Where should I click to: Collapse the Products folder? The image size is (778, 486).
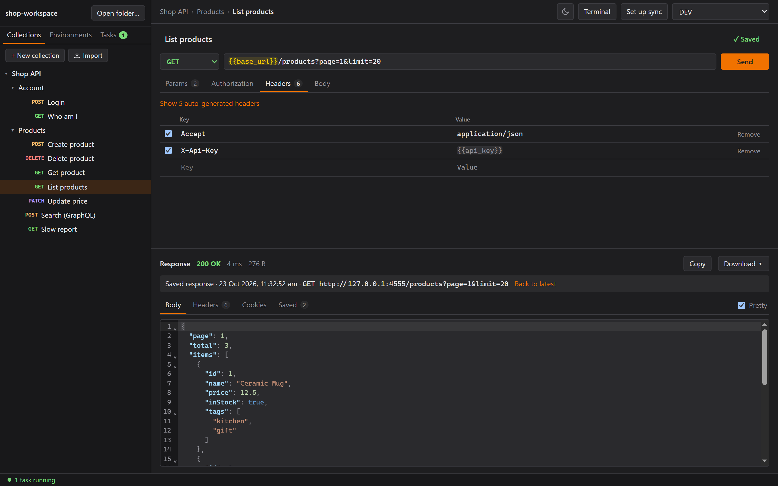(x=12, y=130)
